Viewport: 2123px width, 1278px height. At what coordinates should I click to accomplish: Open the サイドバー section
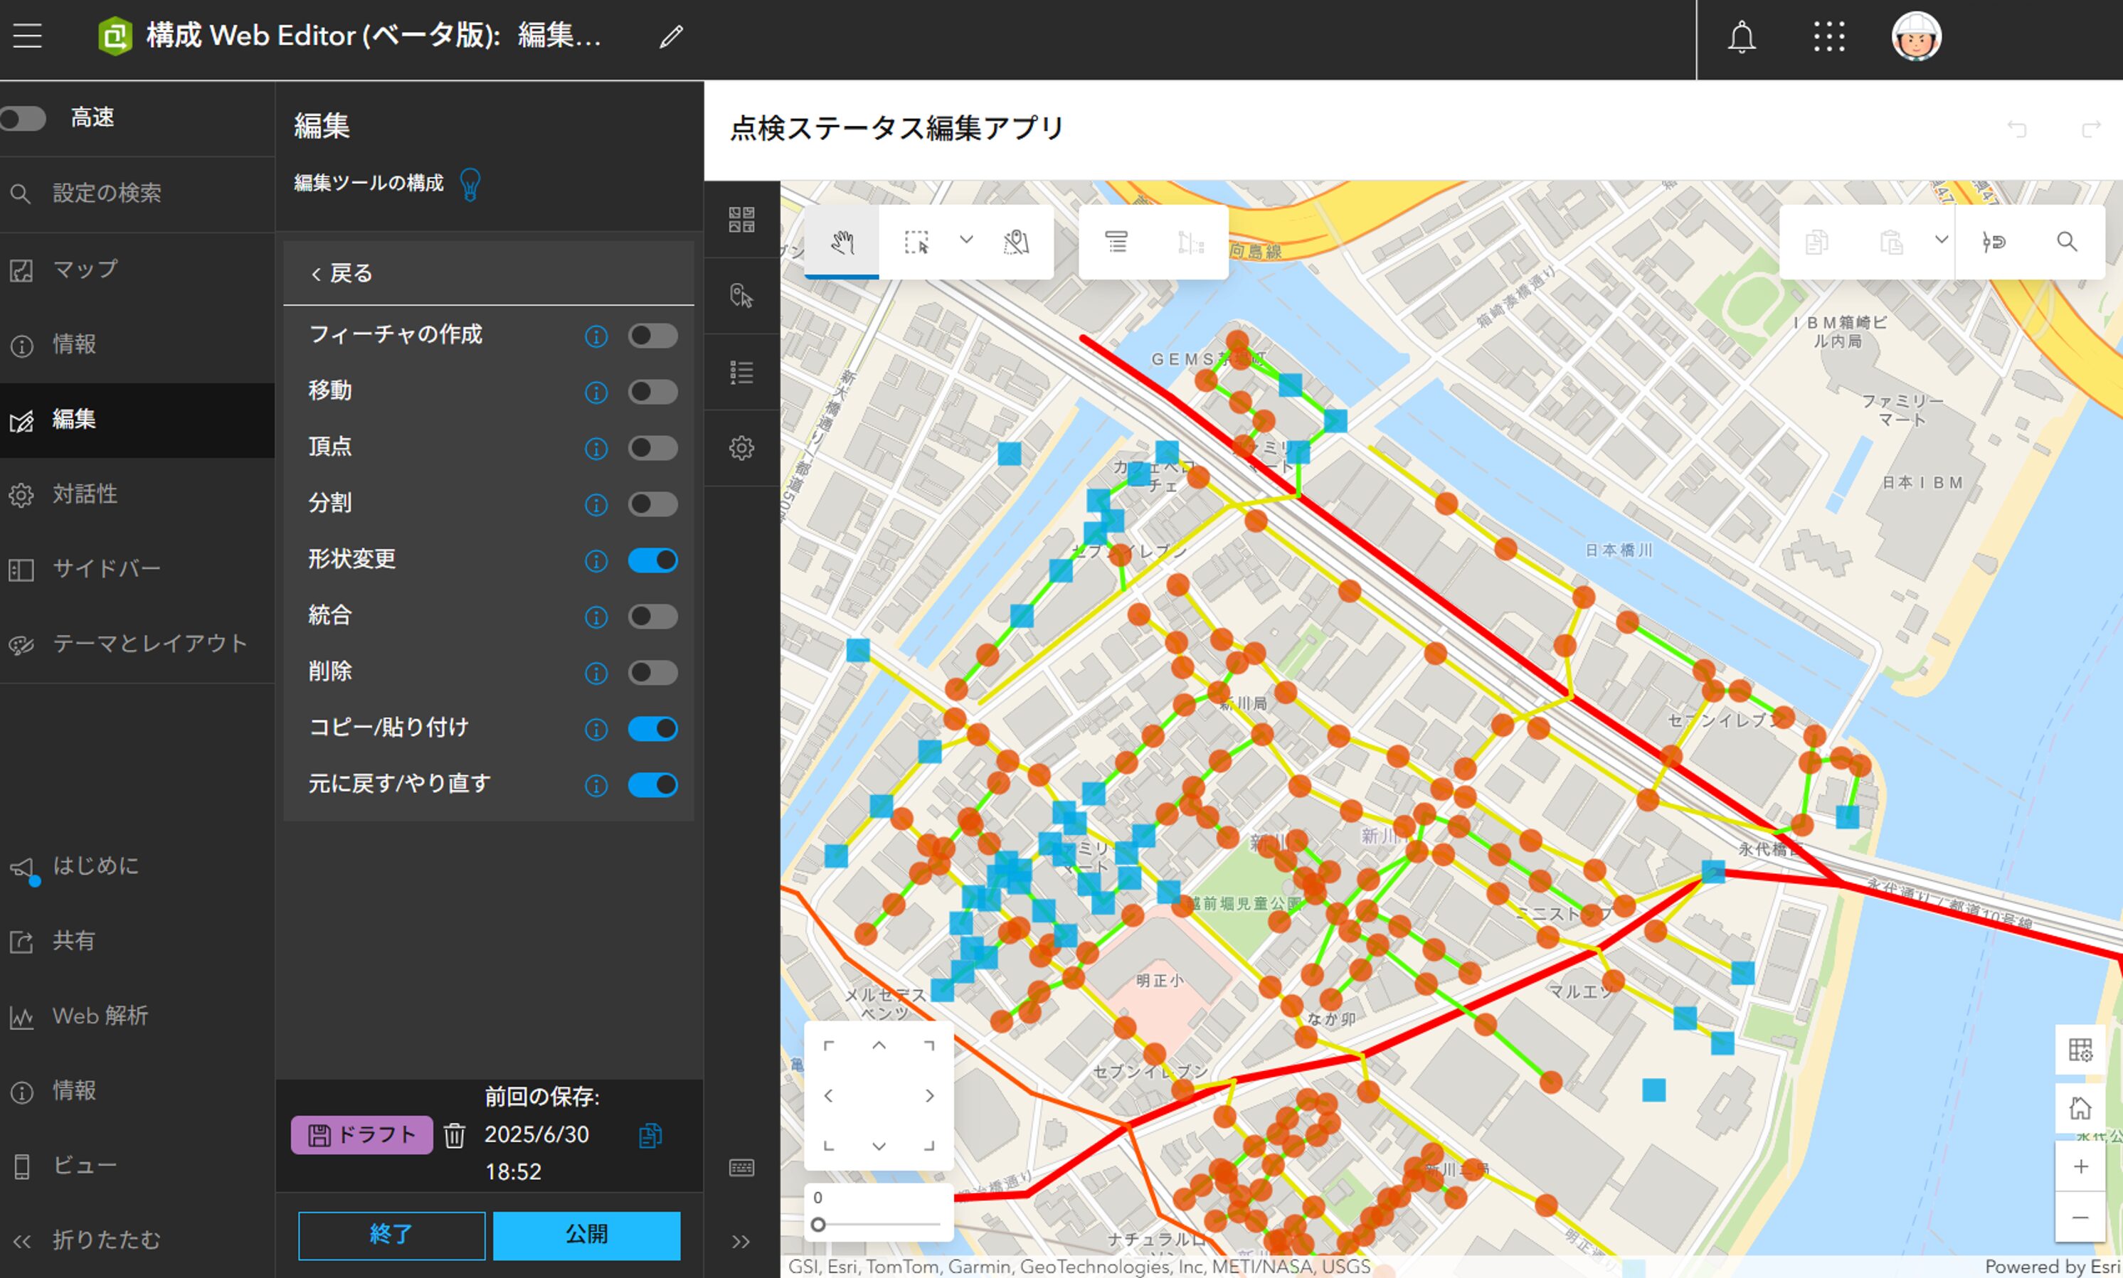(x=138, y=569)
